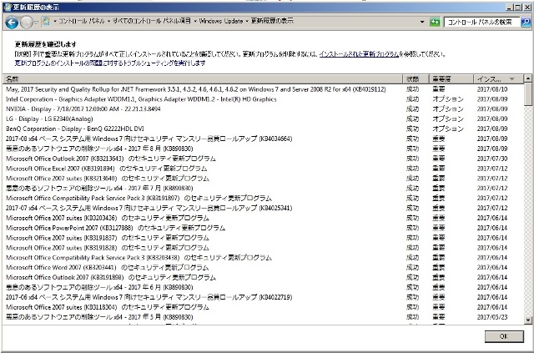
Task: Select the Office Outlook 2007 KB3191898 row
Action: pos(263,277)
